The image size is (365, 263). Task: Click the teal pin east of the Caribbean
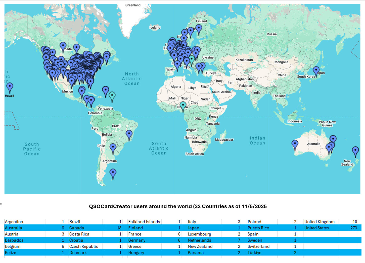click(x=112, y=96)
